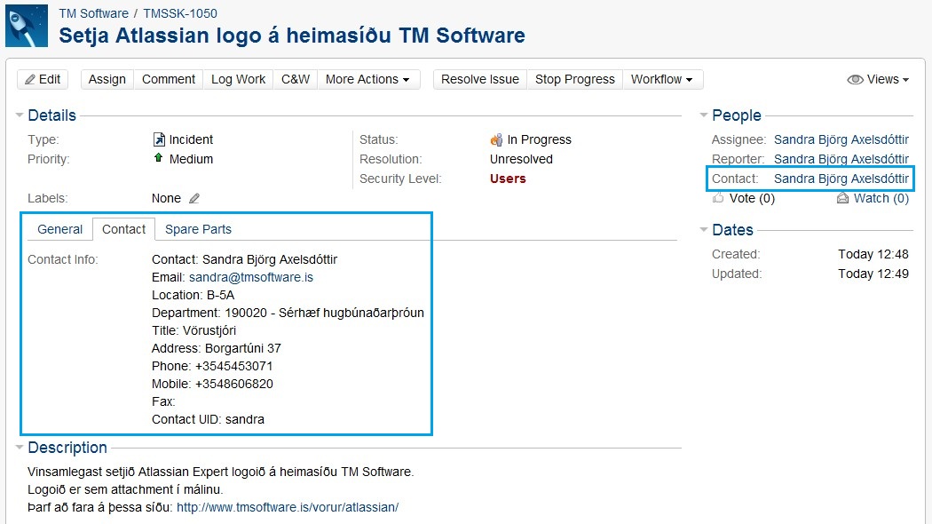Click the TM Software rocket project avatar
932x524 pixels.
[x=27, y=26]
